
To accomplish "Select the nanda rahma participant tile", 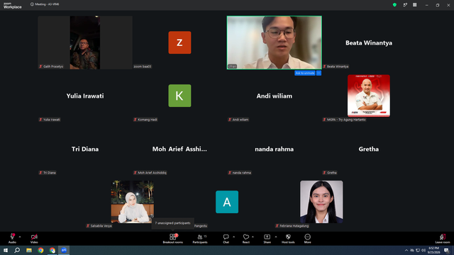I will click(x=275, y=149).
